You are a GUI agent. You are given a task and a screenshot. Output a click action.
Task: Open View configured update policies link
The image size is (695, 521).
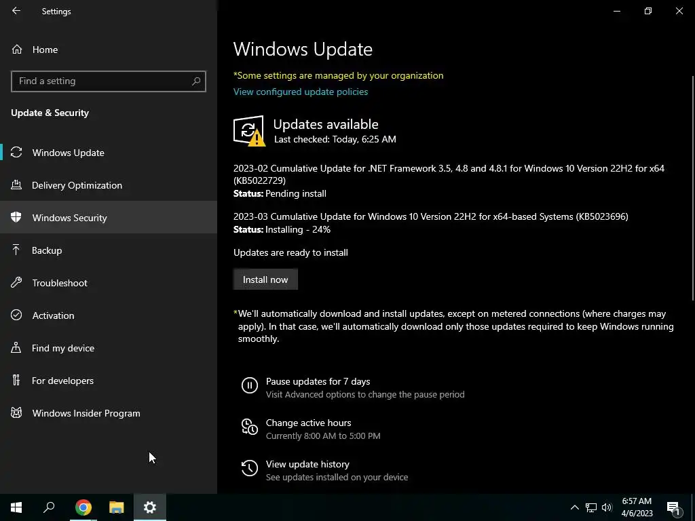coord(301,92)
